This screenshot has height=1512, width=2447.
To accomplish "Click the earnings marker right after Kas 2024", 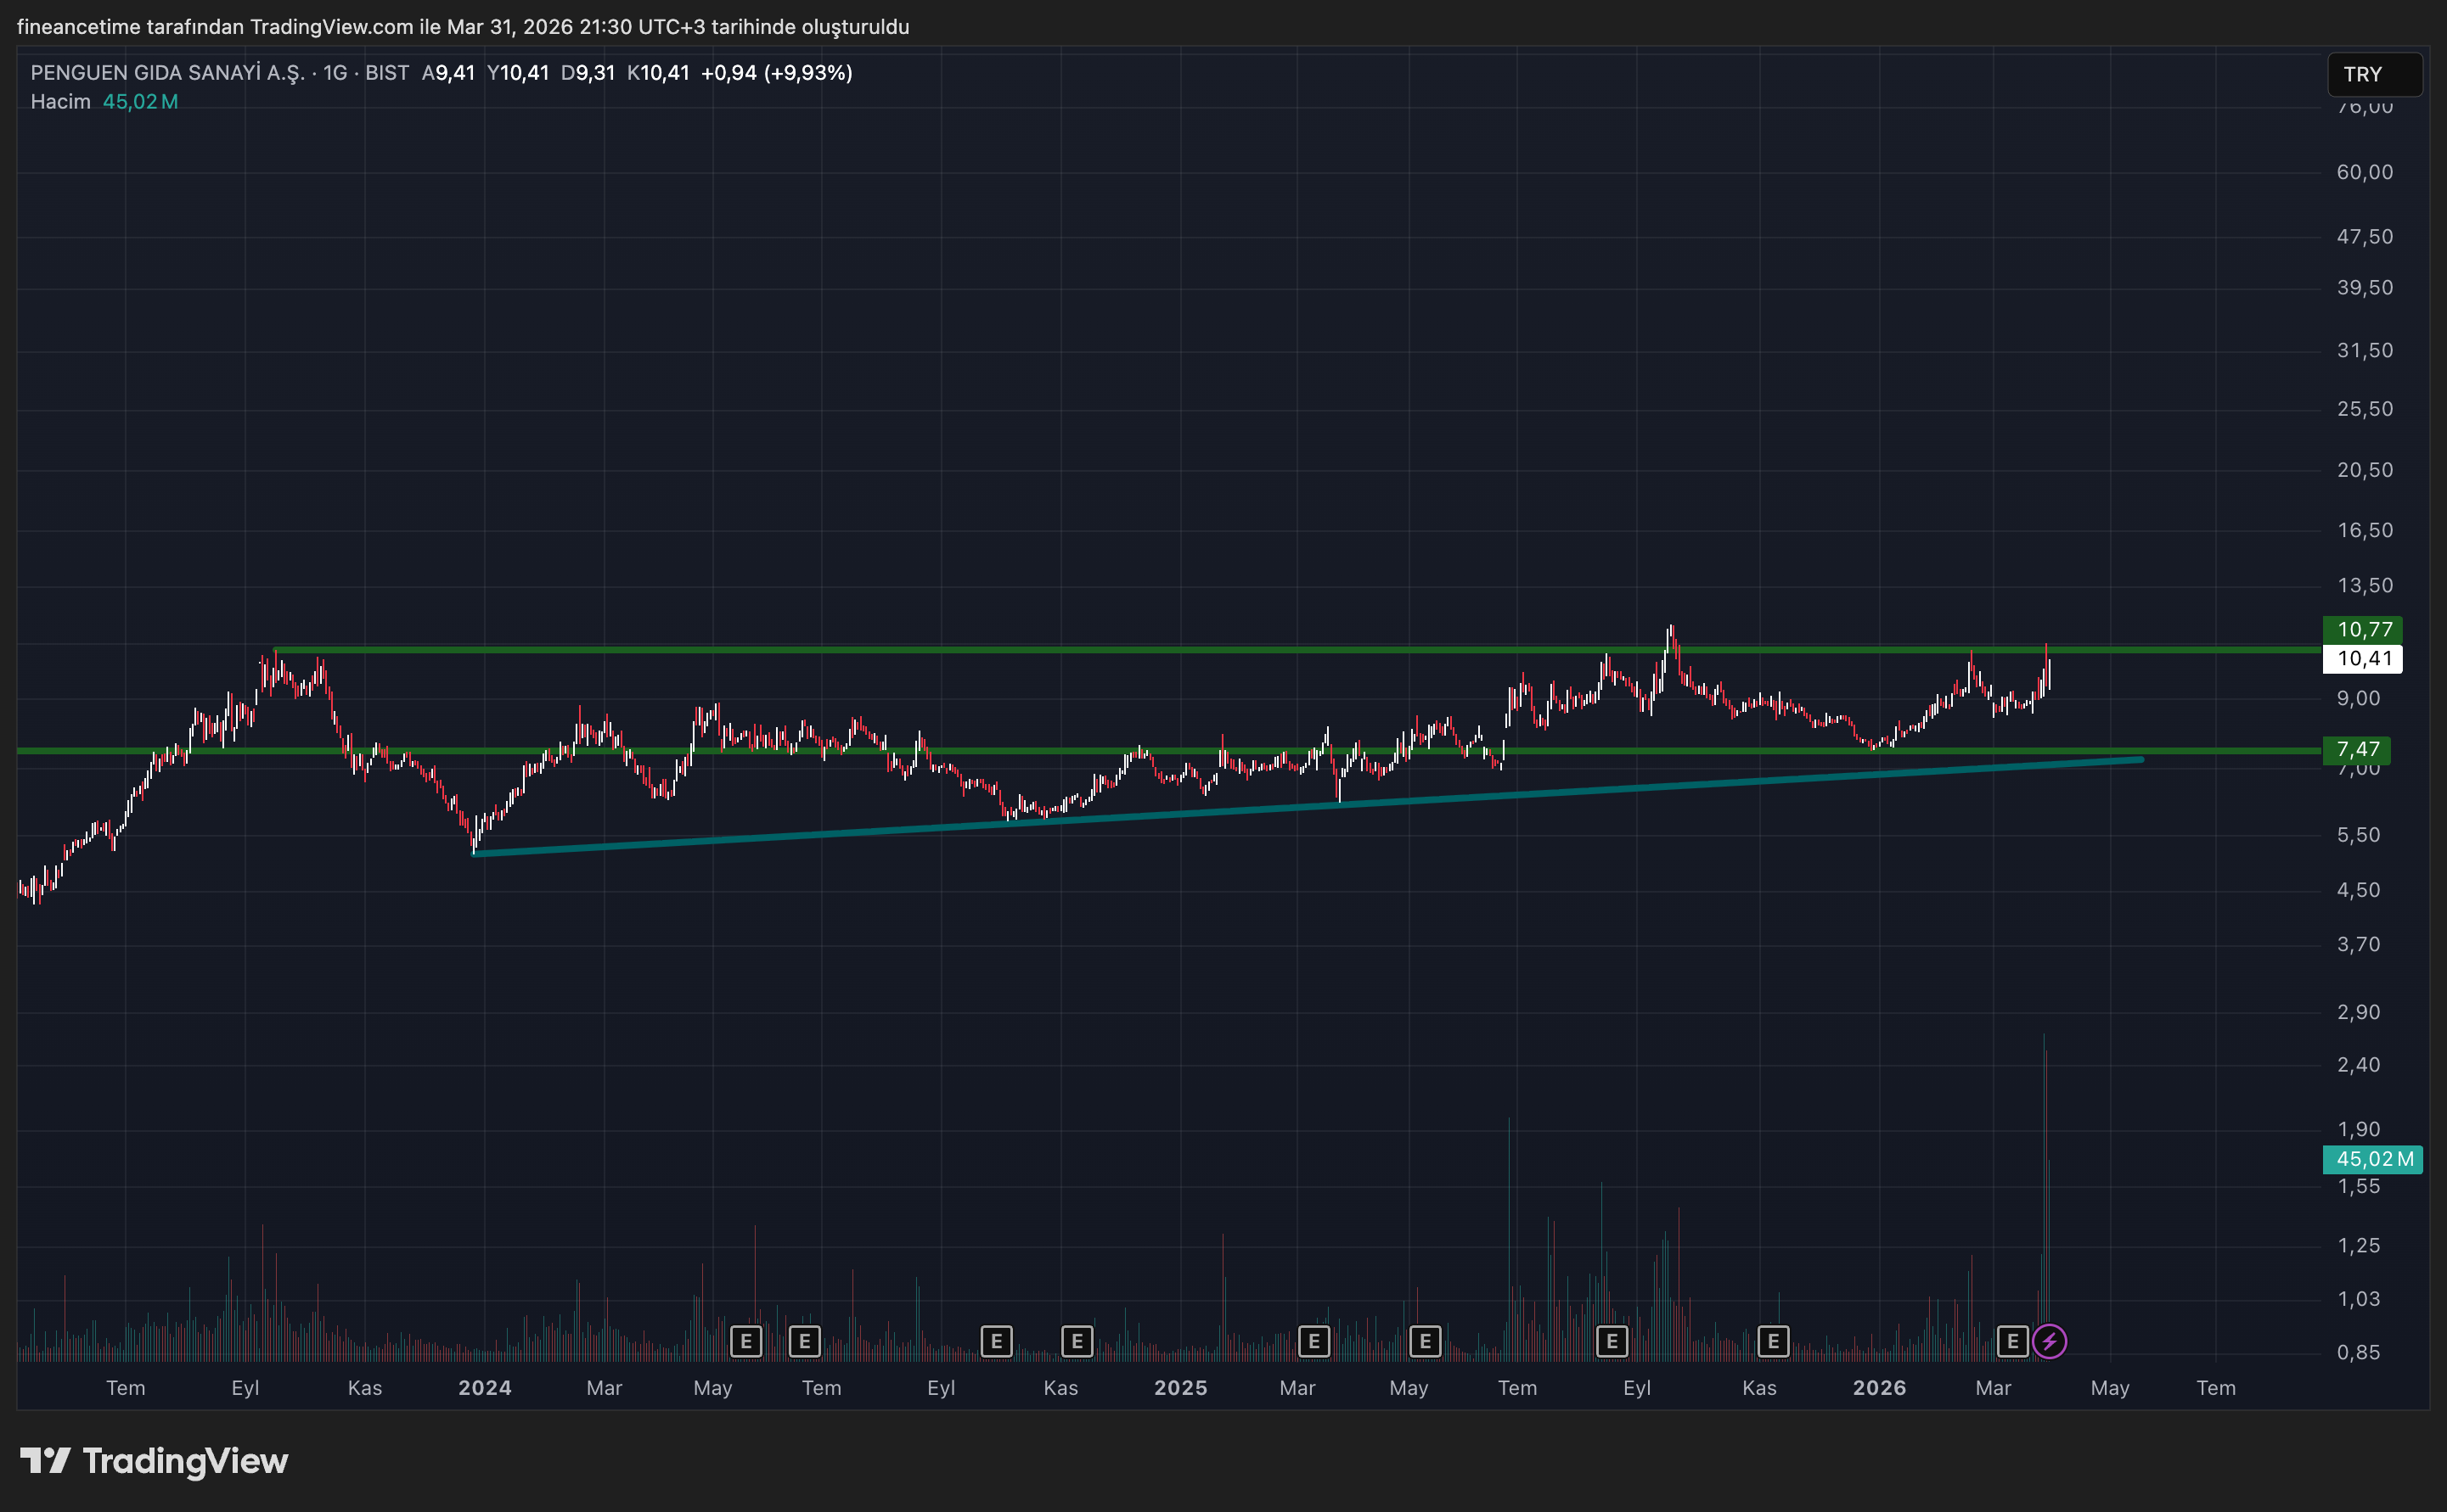I will (x=1077, y=1341).
